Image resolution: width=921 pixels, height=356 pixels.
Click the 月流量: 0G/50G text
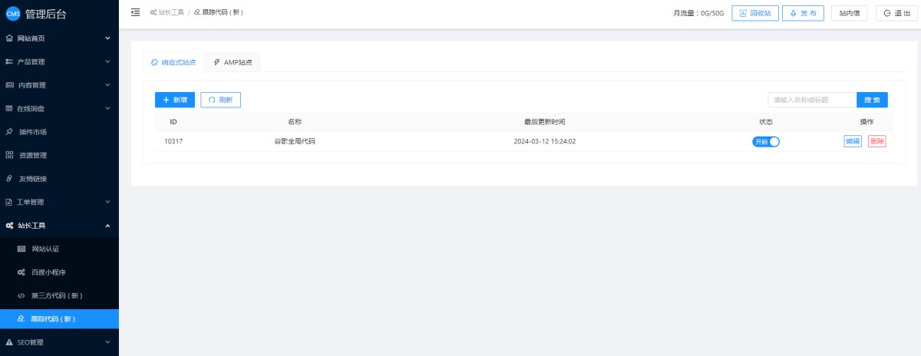[698, 13]
